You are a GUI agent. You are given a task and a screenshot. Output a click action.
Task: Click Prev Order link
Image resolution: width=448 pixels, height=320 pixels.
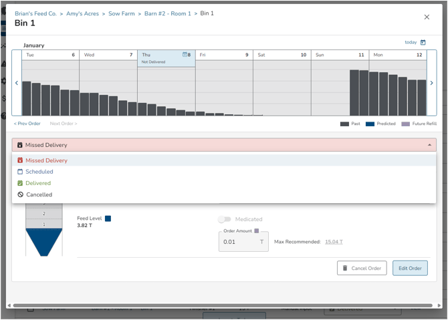point(27,124)
